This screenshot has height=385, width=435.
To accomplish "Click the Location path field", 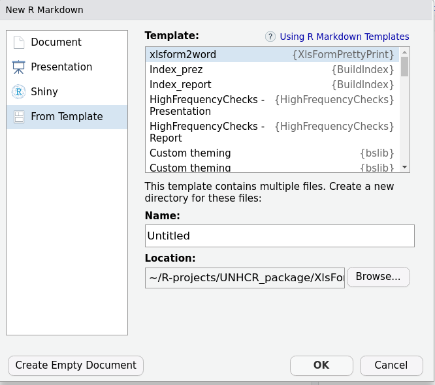I will tap(245, 278).
